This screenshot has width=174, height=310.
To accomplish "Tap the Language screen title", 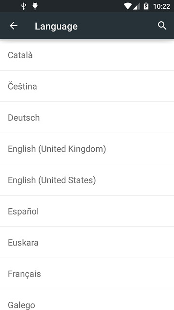I will [x=56, y=26].
